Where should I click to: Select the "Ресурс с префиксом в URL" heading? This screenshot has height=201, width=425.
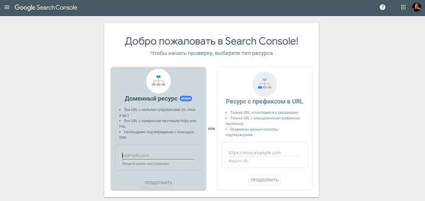(x=265, y=102)
